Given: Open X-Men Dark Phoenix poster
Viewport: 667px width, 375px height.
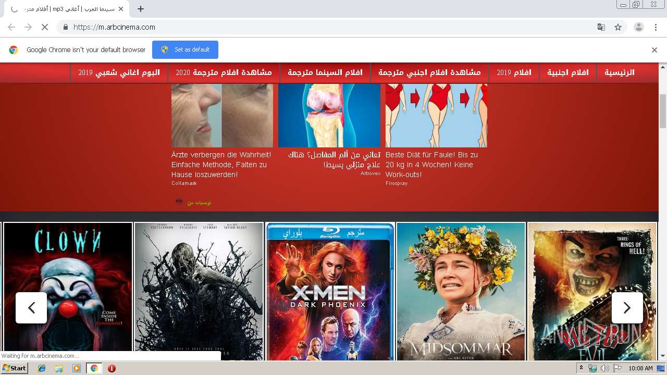Looking at the screenshot, I should click(330, 292).
